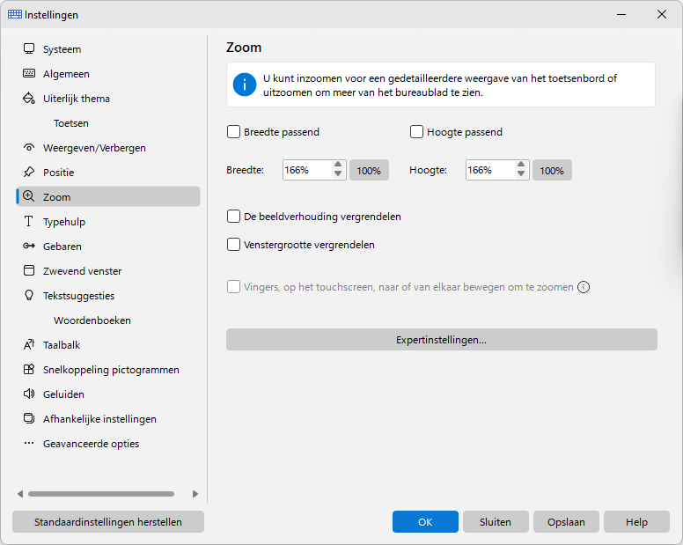Click the Tekstsuggesties lightbulb icon
The image size is (683, 545).
tap(29, 295)
